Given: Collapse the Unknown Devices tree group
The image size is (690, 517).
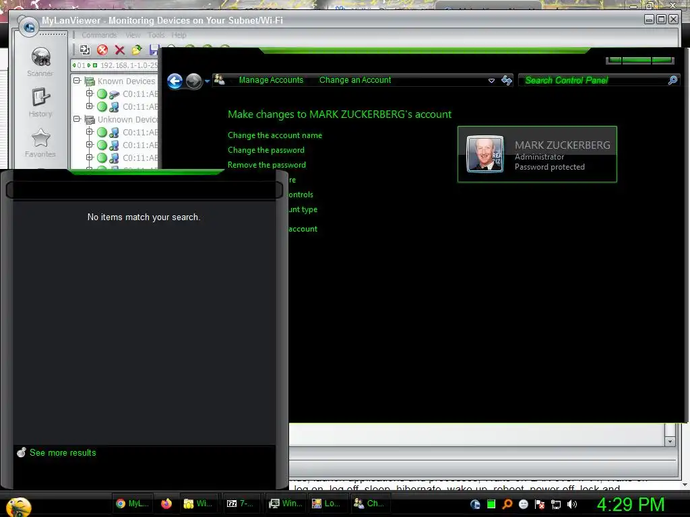Looking at the screenshot, I should pyautogui.click(x=77, y=119).
